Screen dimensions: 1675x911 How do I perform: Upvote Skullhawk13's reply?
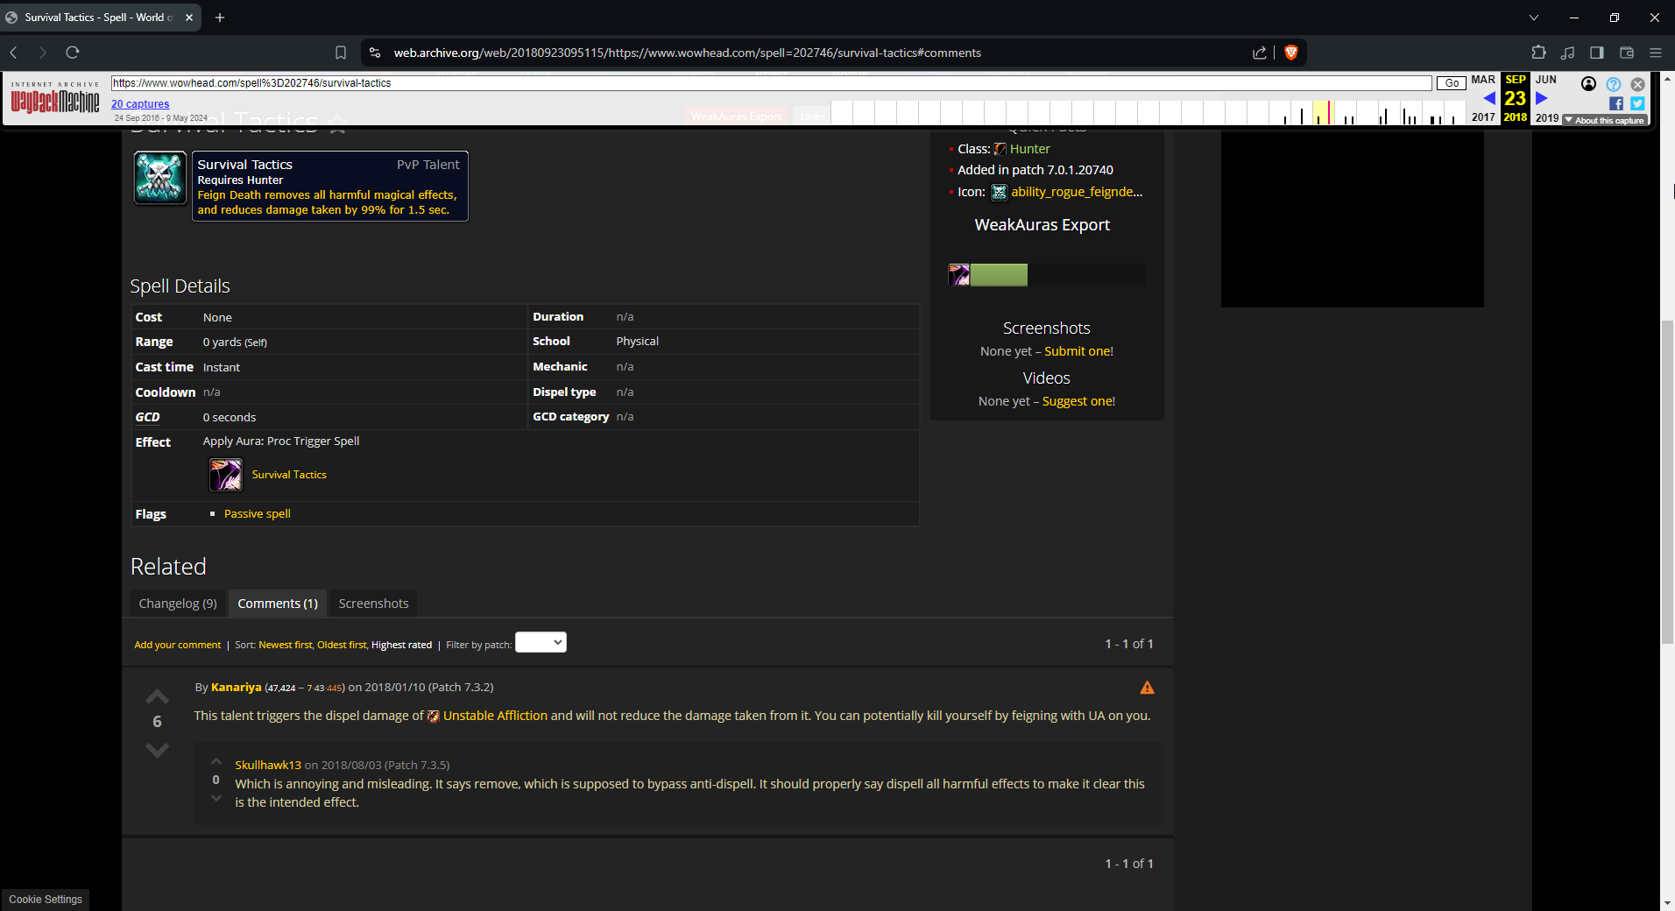[x=216, y=761]
